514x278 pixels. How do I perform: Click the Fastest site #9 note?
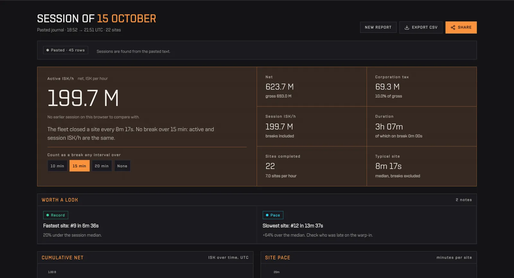tap(71, 226)
